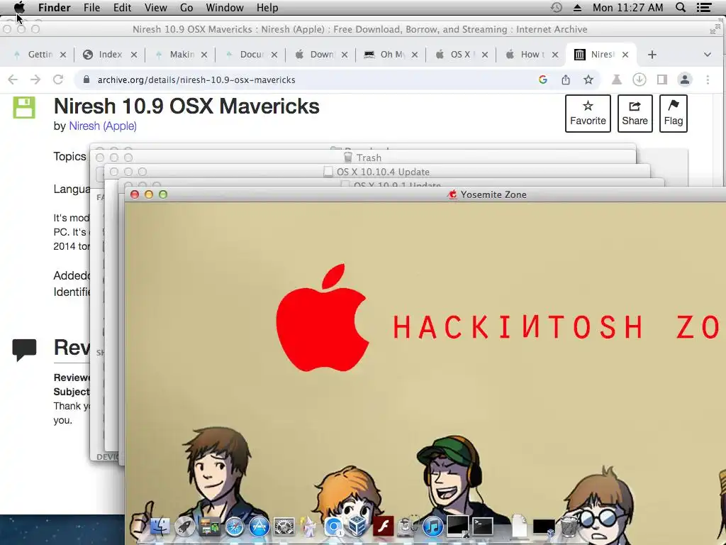
Task: Open Terminal from the dock
Action: click(x=482, y=527)
